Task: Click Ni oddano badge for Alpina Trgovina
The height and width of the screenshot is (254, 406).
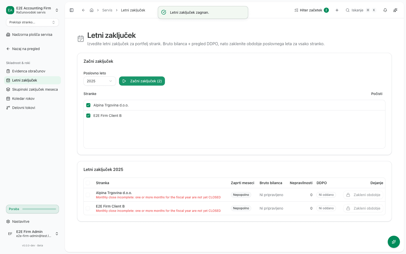Action: (x=326, y=195)
